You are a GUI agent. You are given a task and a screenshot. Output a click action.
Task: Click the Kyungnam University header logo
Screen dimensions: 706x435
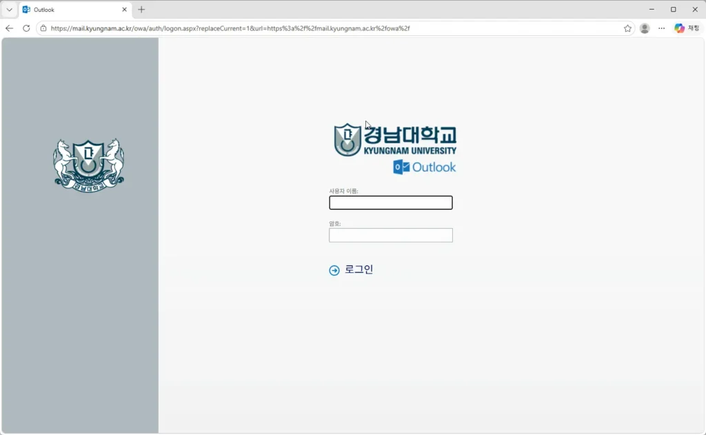pyautogui.click(x=396, y=141)
